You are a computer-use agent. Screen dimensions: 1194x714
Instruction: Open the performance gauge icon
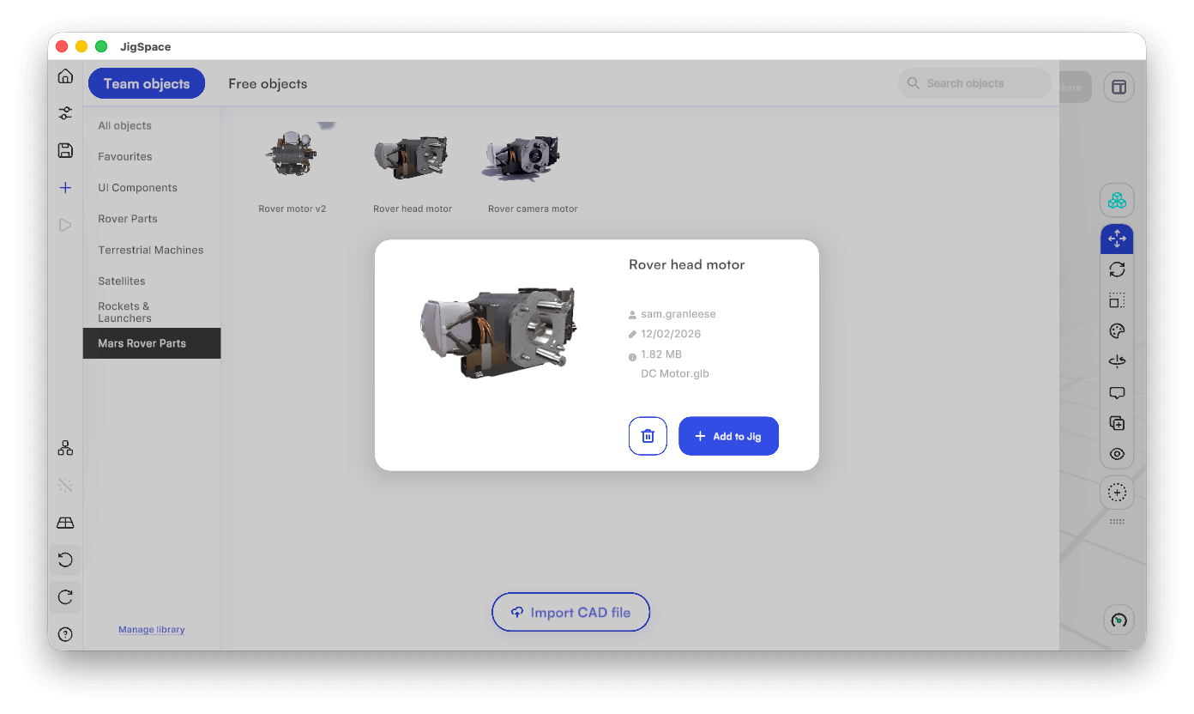pos(1119,620)
